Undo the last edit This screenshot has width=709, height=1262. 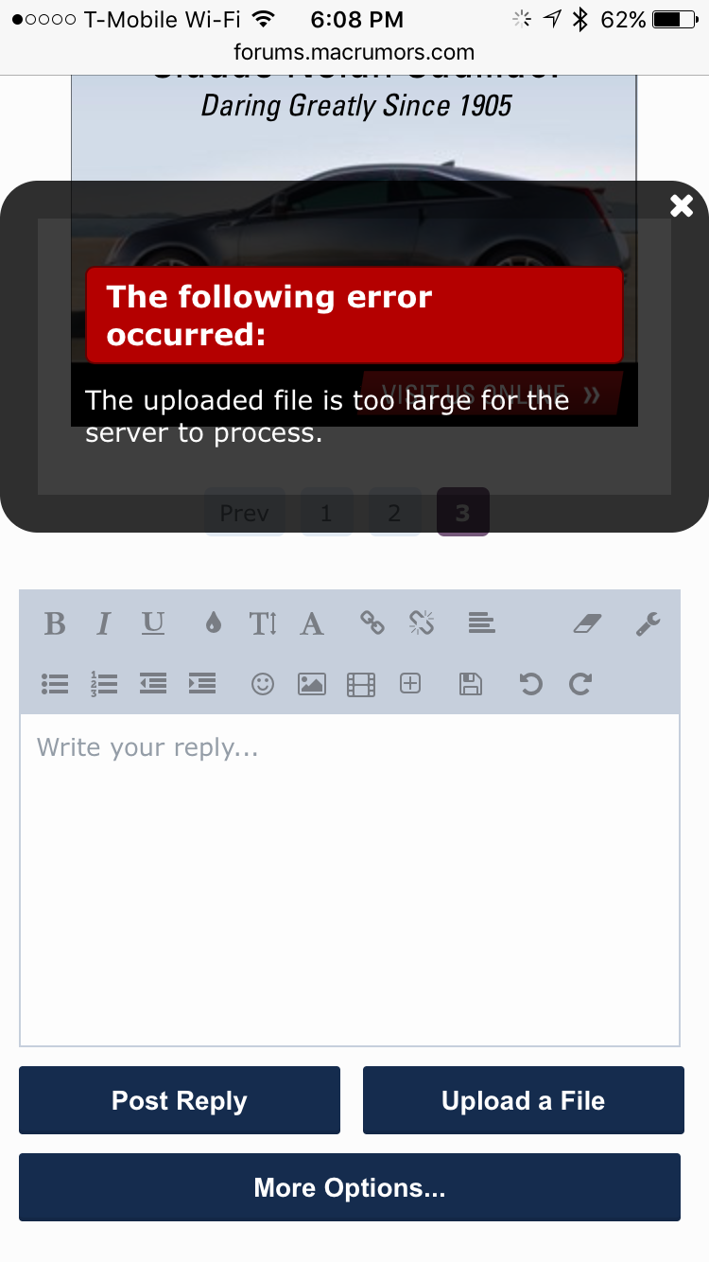(x=531, y=684)
